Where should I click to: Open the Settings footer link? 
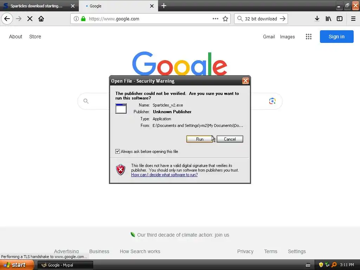297,251
